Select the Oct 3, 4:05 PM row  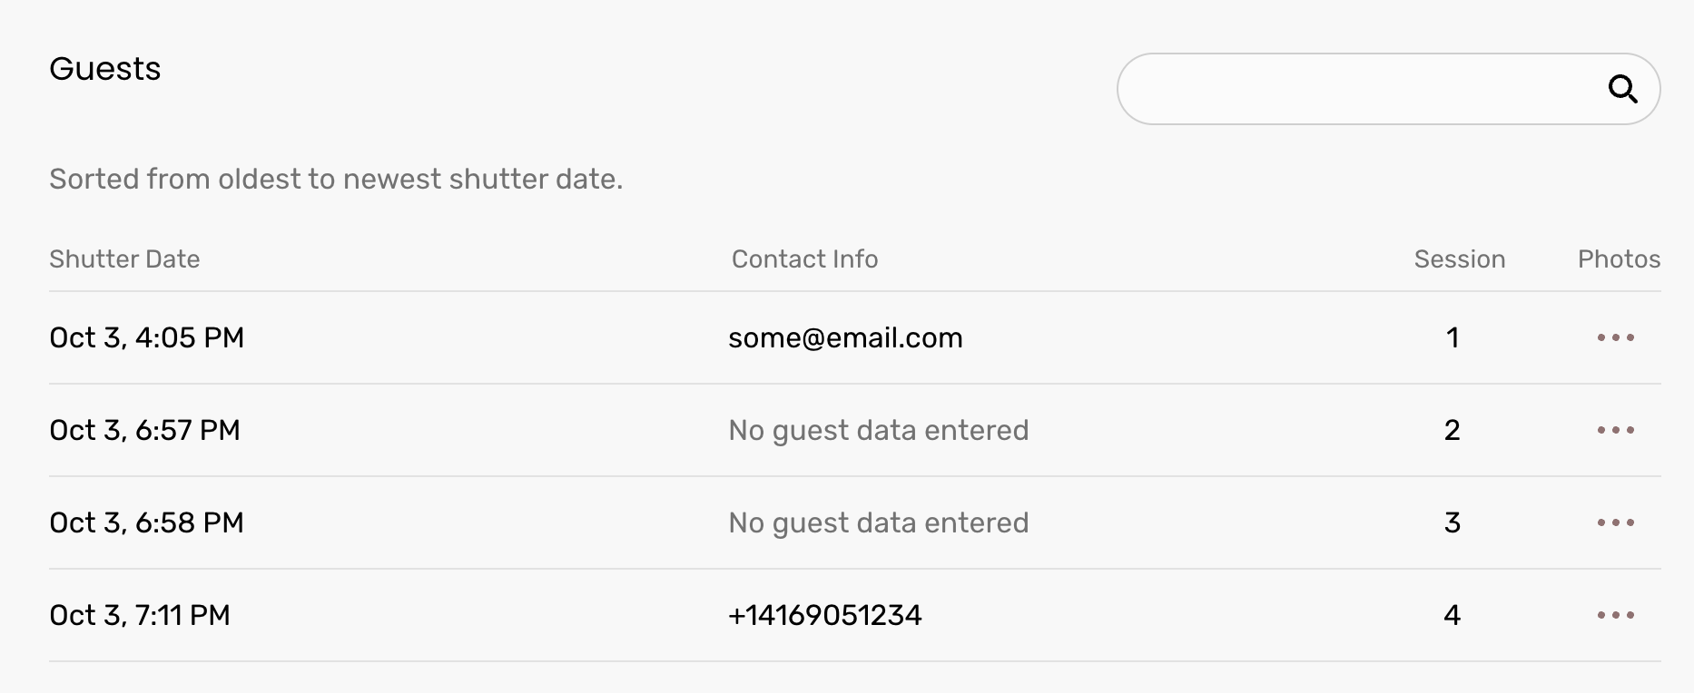coord(146,337)
